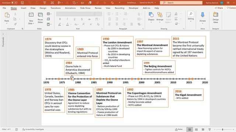Click Accessibility: Investigate in status bar
The height and width of the screenshot is (132, 236).
tap(33, 129)
